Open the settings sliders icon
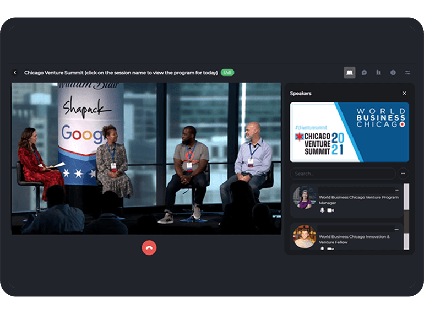Screen dimensions: 424x314 click(407, 73)
